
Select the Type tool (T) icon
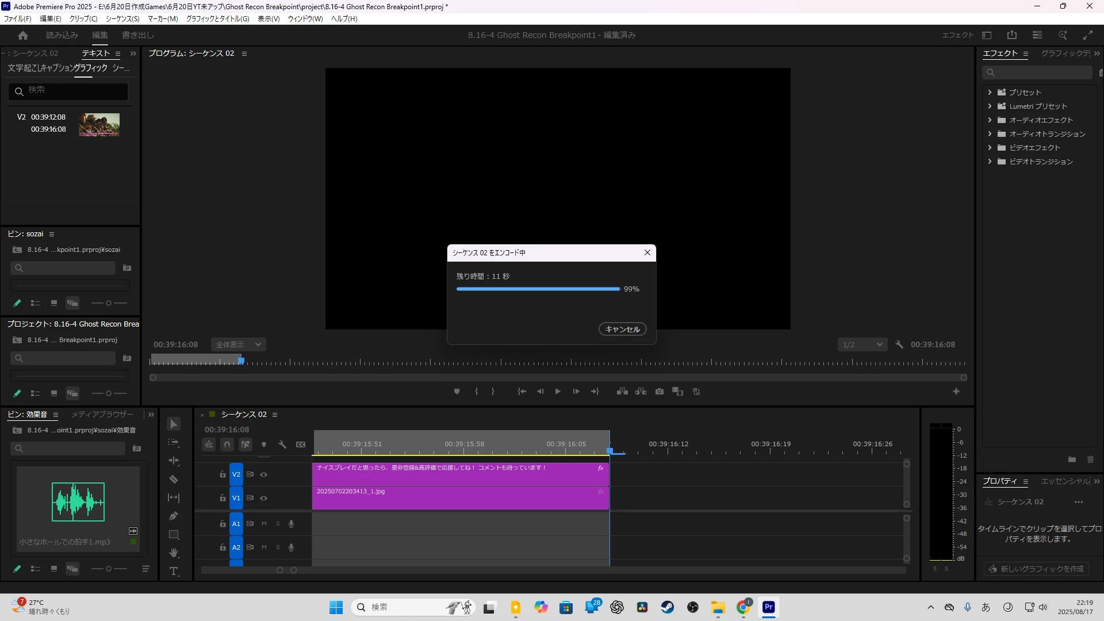[x=174, y=571]
